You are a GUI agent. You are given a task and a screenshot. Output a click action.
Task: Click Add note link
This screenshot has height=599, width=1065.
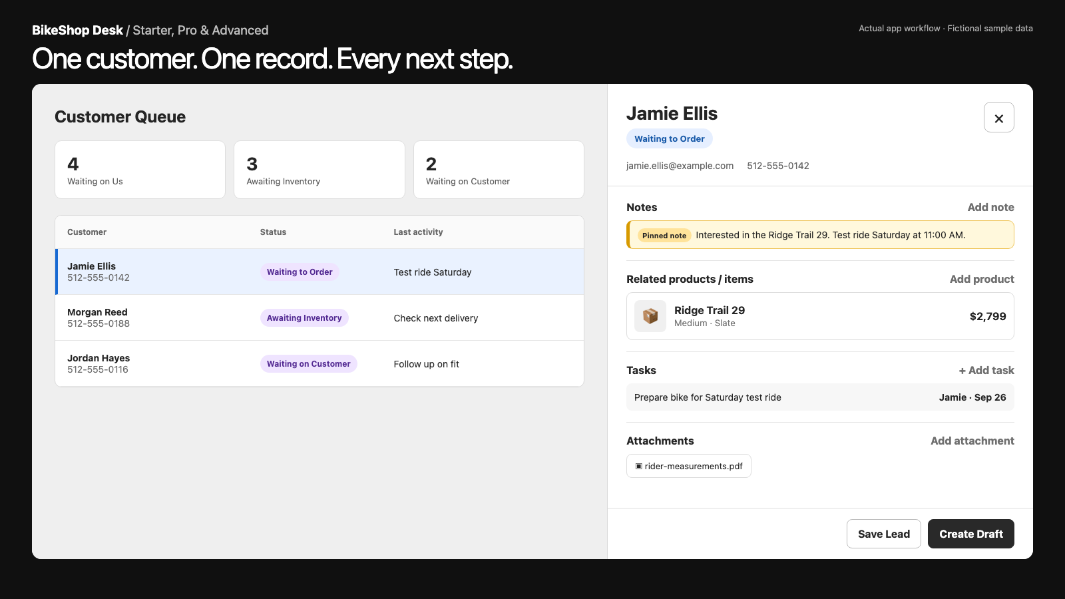tap(990, 207)
